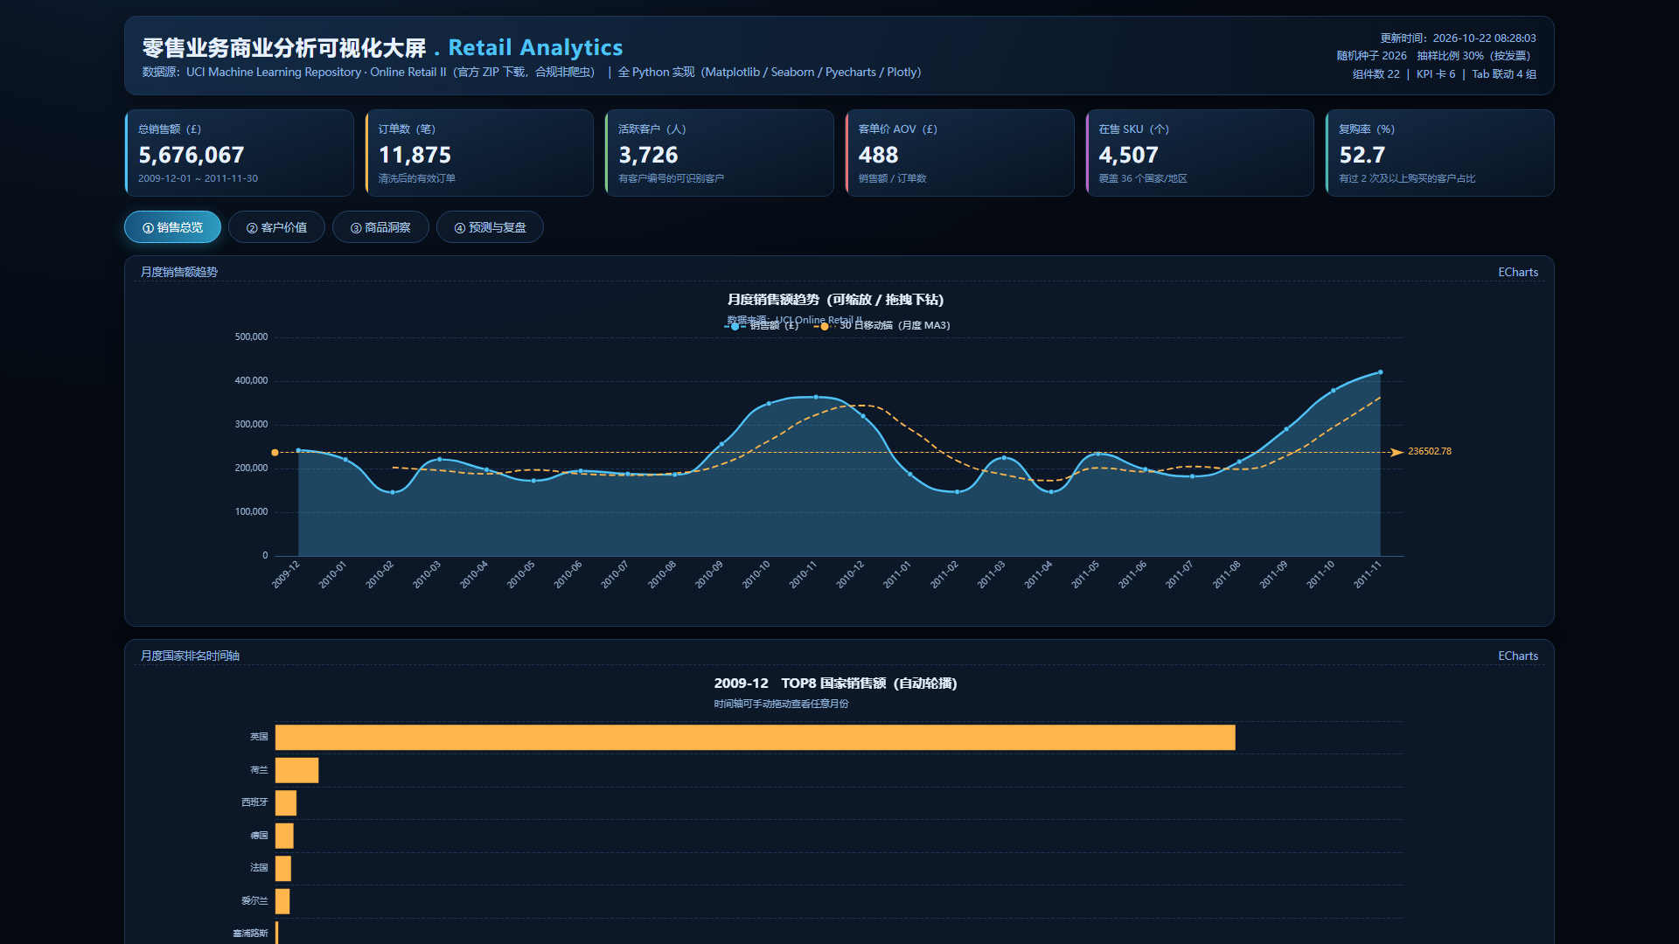
Task: Click the 爱尔兰 sales bar
Action: pos(282,901)
